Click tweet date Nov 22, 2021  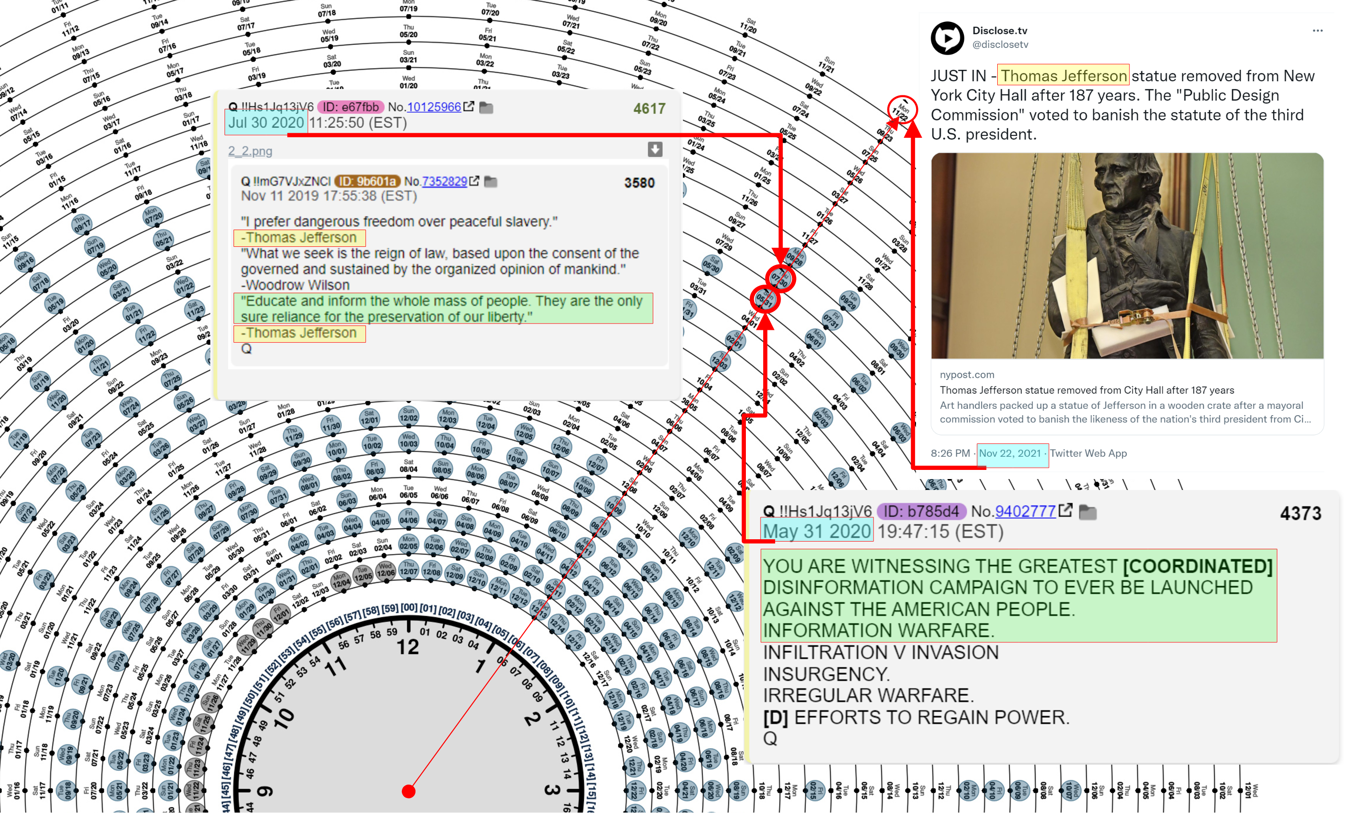pos(1010,453)
